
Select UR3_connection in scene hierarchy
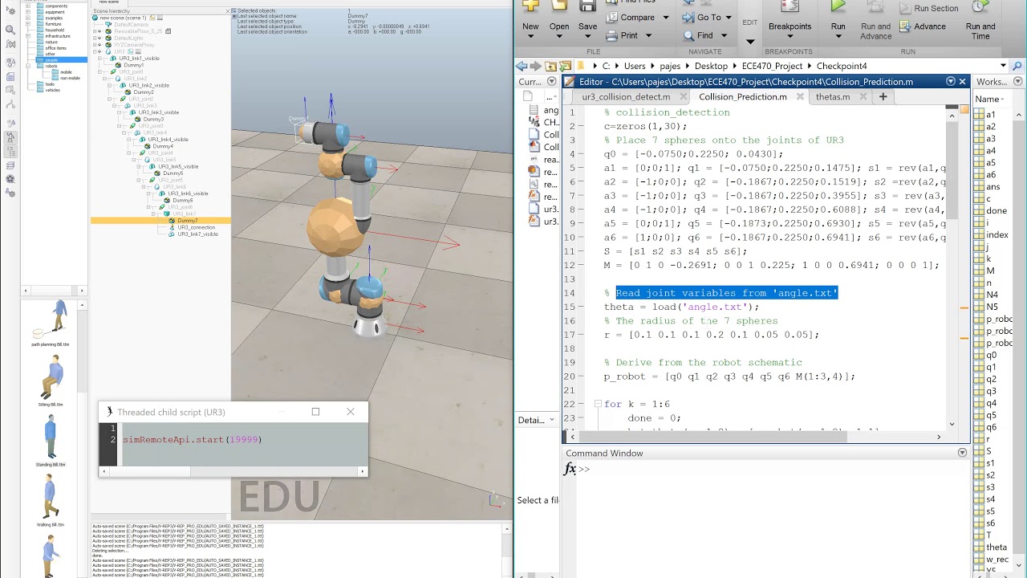(x=196, y=227)
